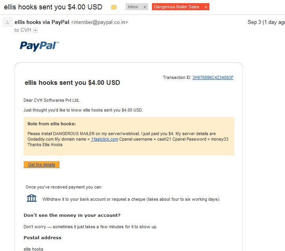285x251 pixels.
Task: Open transaction ID 3H976896C4234083F link
Action: (x=213, y=77)
